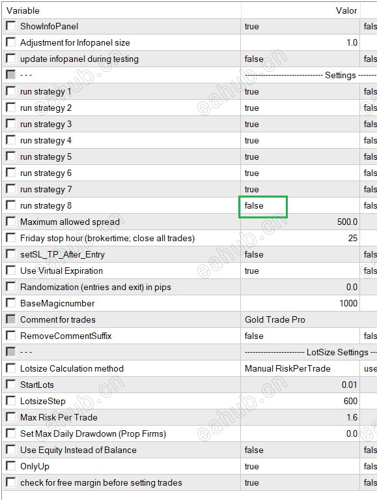Check the run strategy 4 box
Image resolution: width=377 pixels, height=500 pixels.
coord(11,140)
